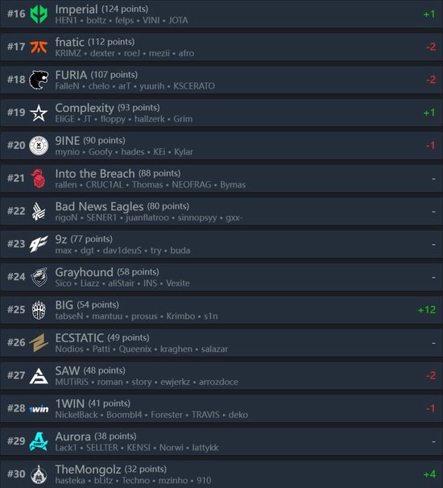Open the FURIA panther logo
Screen dimensions: 443x488
click(39, 80)
